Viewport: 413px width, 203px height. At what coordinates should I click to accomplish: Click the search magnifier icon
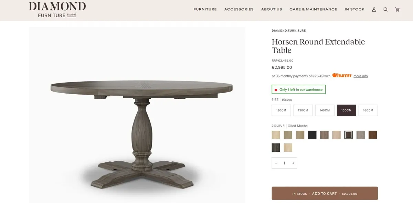pos(386,9)
